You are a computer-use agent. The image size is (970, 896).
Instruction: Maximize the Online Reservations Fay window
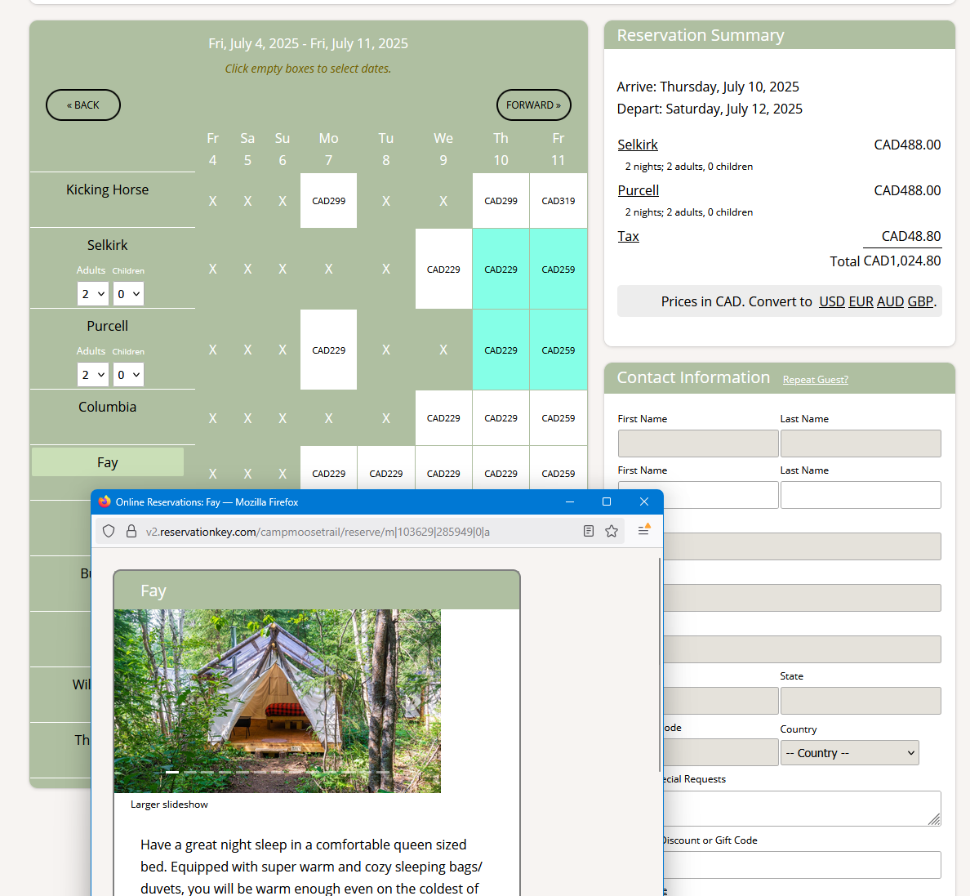pos(606,501)
